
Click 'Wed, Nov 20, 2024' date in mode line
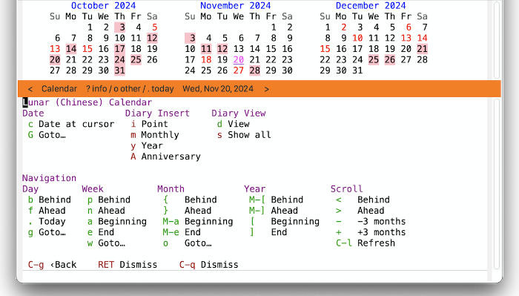[x=218, y=89]
